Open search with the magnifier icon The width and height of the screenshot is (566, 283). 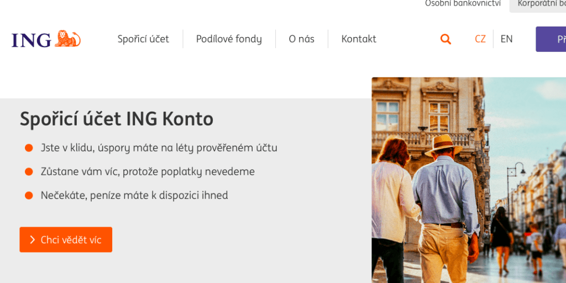(x=446, y=39)
